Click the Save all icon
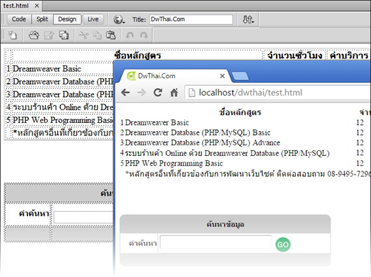This screenshot has height=277, width=371. click(x=63, y=35)
